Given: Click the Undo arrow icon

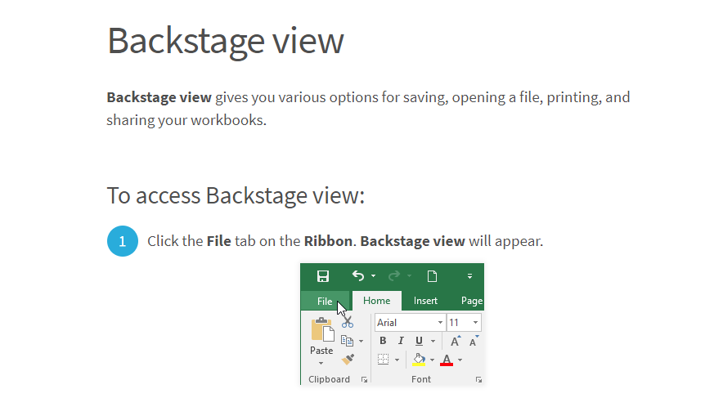Looking at the screenshot, I should 358,275.
